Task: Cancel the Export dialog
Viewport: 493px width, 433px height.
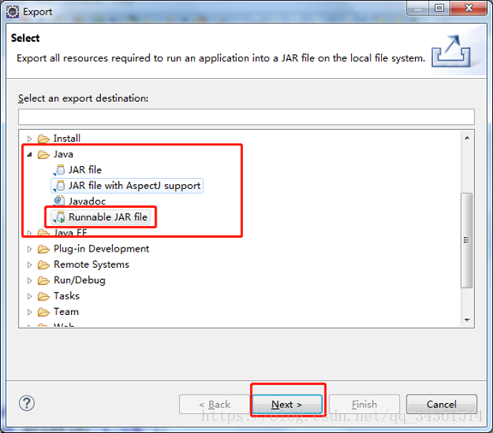Action: (x=442, y=405)
